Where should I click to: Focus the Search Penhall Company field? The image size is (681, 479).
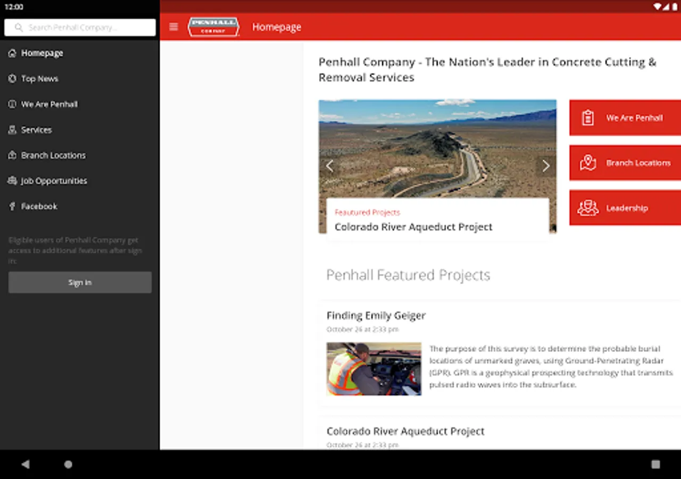pyautogui.click(x=80, y=28)
